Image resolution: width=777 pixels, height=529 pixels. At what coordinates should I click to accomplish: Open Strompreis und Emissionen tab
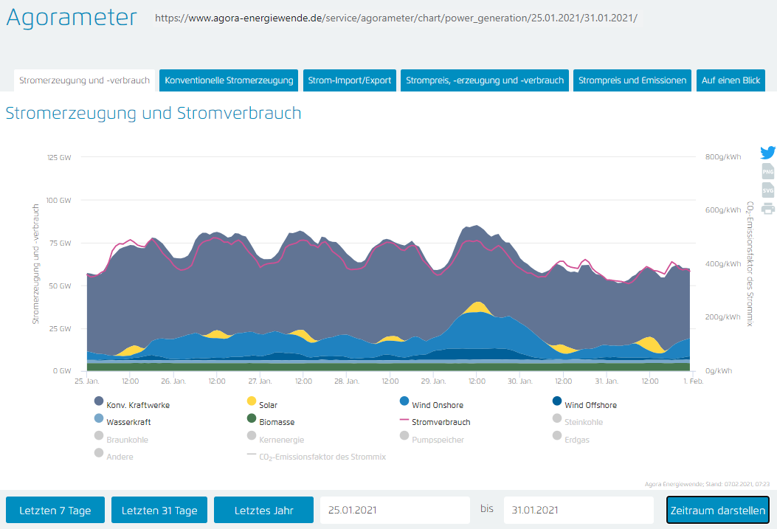point(632,80)
